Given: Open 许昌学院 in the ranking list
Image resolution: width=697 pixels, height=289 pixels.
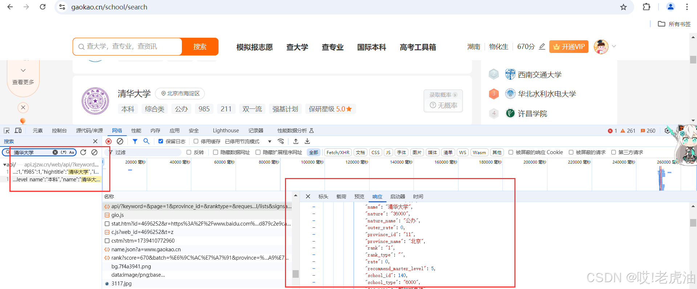Looking at the screenshot, I should coord(532,113).
